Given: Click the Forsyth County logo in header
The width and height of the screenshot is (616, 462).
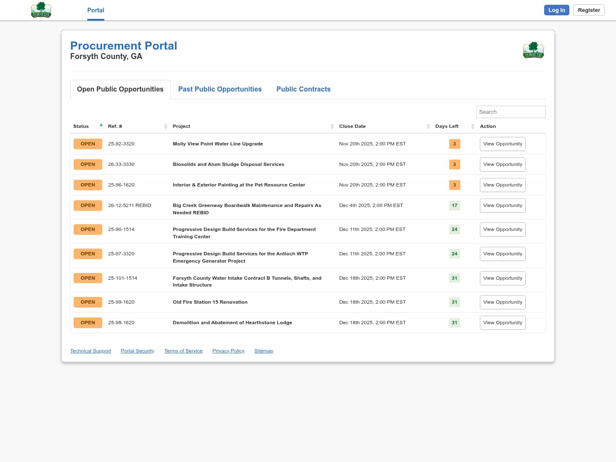Looking at the screenshot, I should 41,10.
